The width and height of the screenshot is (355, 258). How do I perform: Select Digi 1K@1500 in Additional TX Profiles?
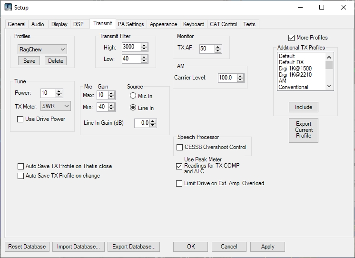pyautogui.click(x=295, y=69)
